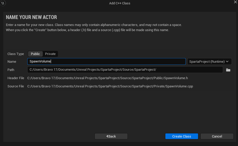Open the SpartaProject (Runtime) module dropdown

tap(209, 61)
